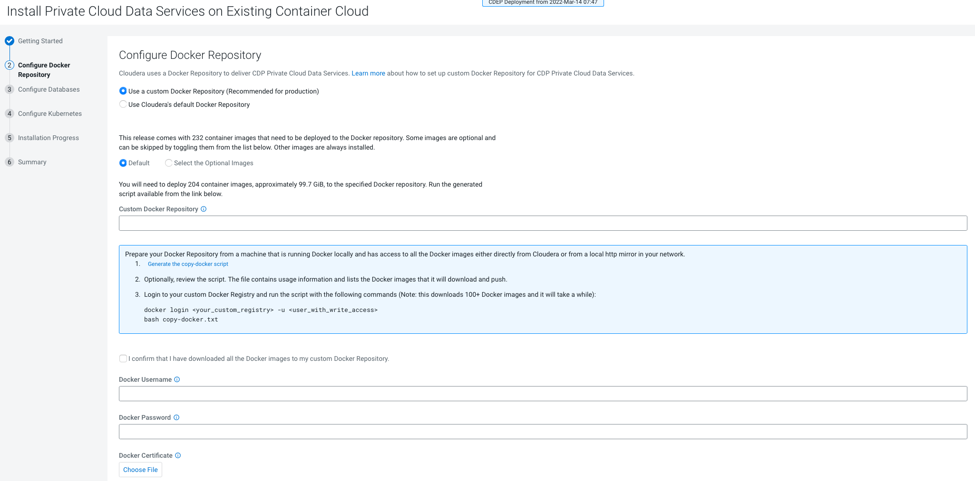
Task: Check the Docker images download confirmation box
Action: pyautogui.click(x=123, y=358)
